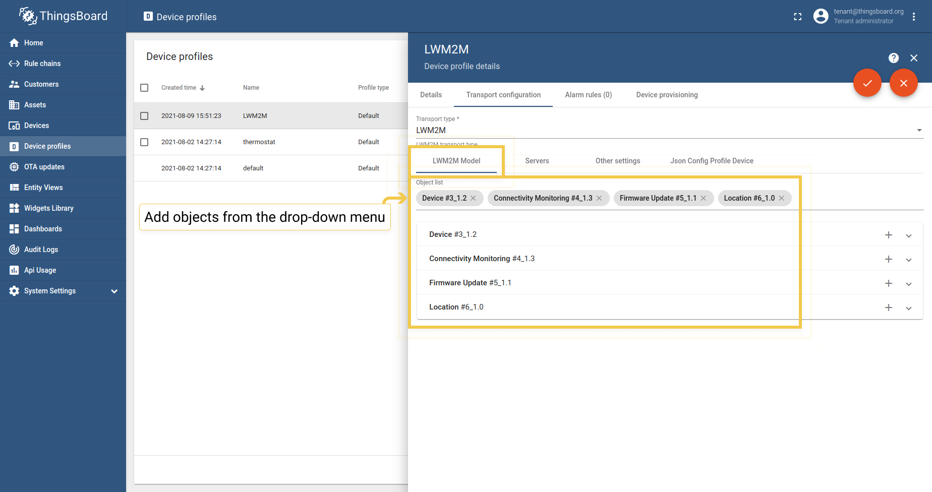Open the Alarm rules (0) tab

pyautogui.click(x=588, y=95)
